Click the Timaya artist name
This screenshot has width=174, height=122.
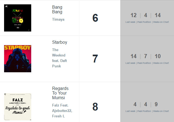[58, 20]
